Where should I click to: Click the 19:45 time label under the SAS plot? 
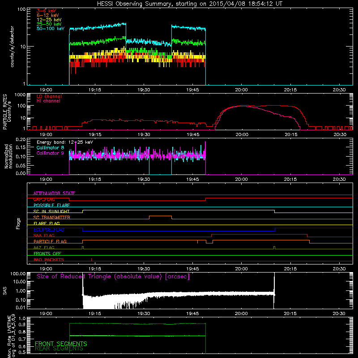click(193, 314)
